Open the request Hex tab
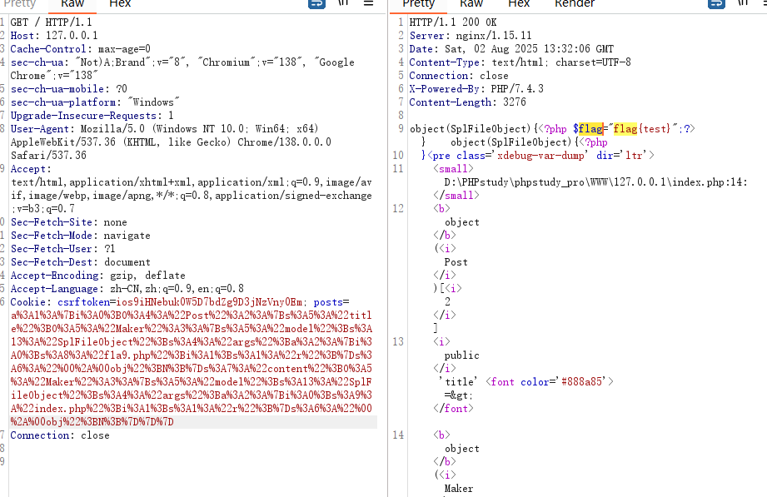 pyautogui.click(x=120, y=4)
